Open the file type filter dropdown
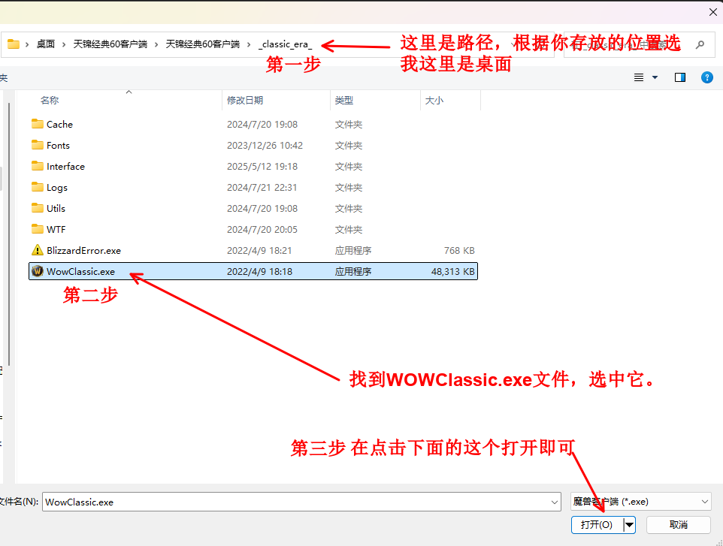The image size is (723, 546). point(640,502)
